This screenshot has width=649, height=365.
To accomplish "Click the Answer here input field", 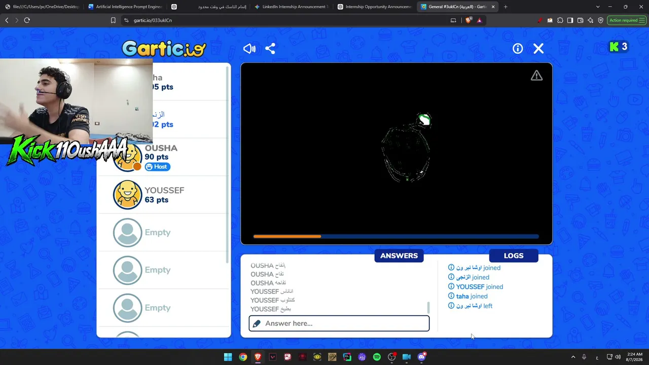I will click(339, 323).
